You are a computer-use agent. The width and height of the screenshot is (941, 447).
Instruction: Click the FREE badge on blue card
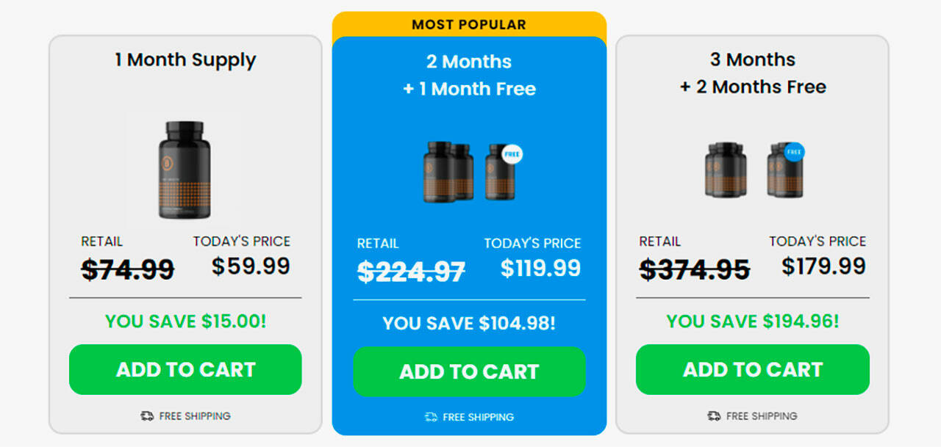coord(512,155)
